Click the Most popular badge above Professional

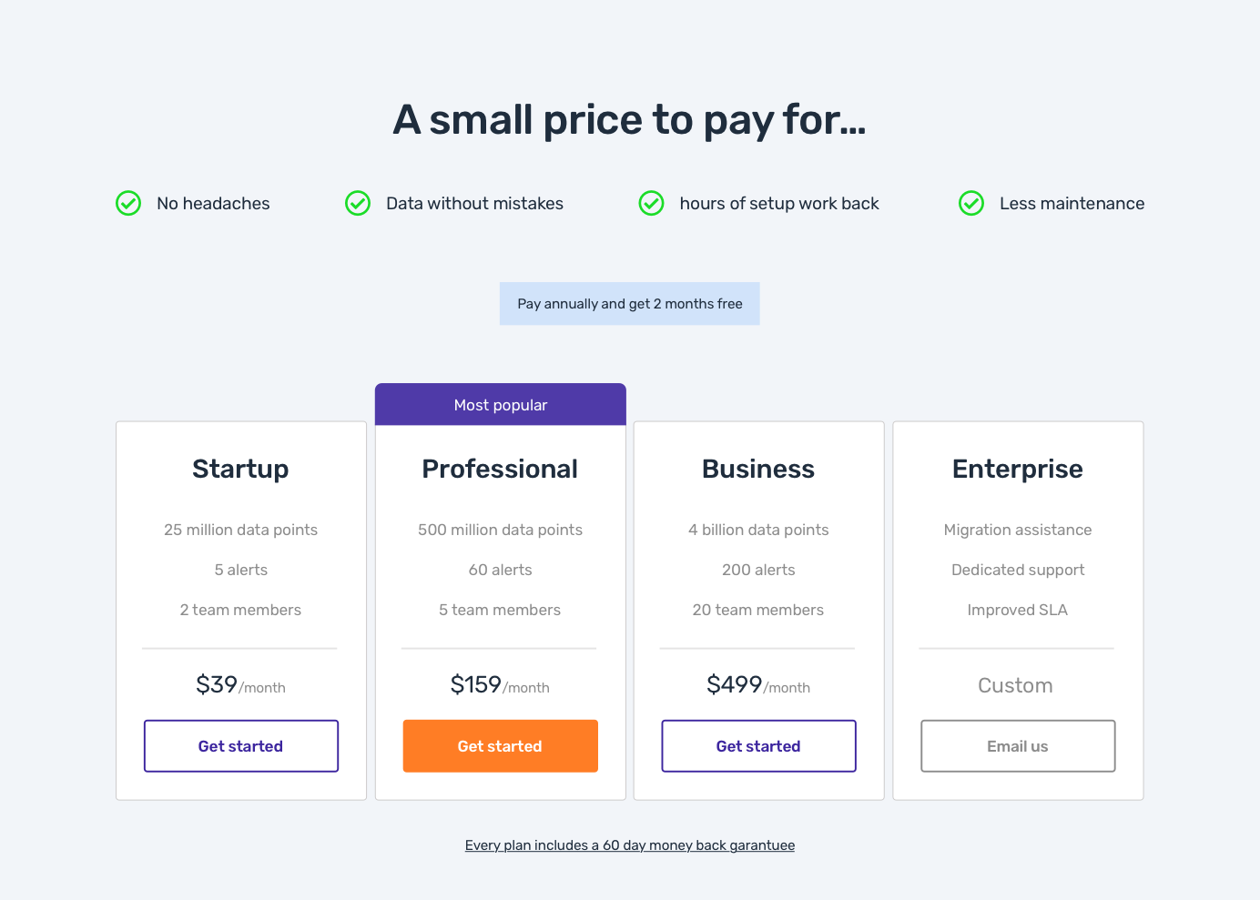500,405
